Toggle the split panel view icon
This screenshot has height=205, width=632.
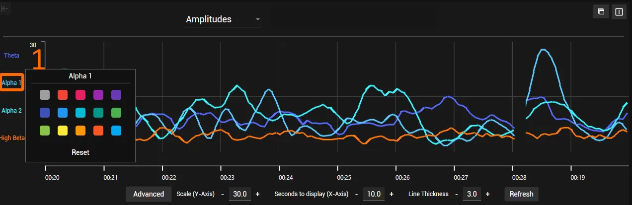click(x=619, y=11)
